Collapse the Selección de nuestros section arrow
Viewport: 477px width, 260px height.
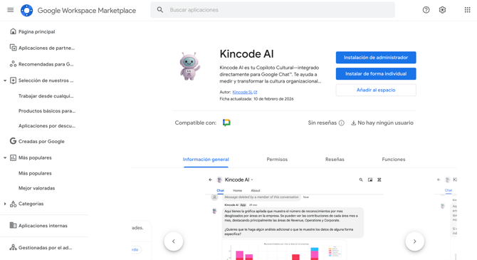[x=5, y=80]
